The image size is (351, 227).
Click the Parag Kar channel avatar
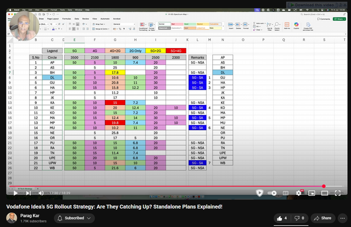(x=12, y=218)
